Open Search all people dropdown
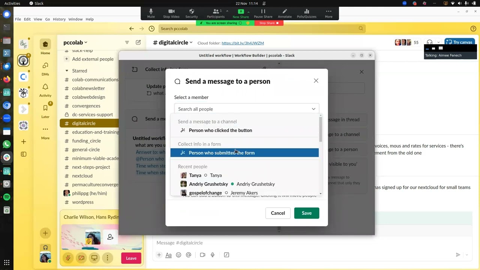The image size is (480, 270). point(247,109)
